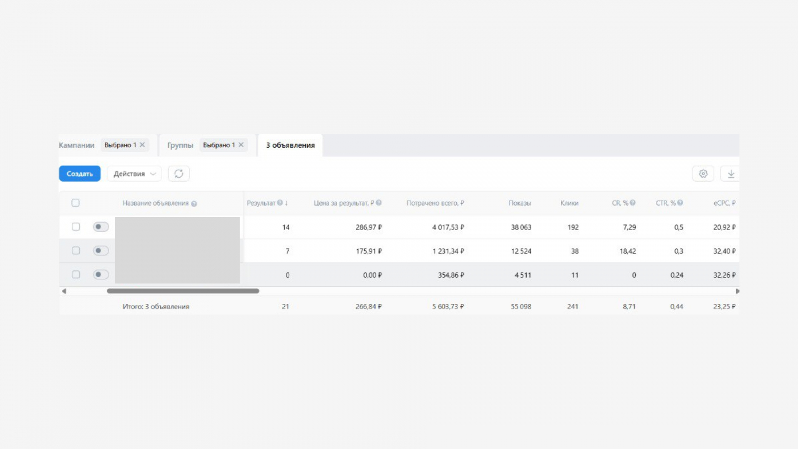Show help icon for CR, % column
Screen dimensions: 798x449
point(632,203)
